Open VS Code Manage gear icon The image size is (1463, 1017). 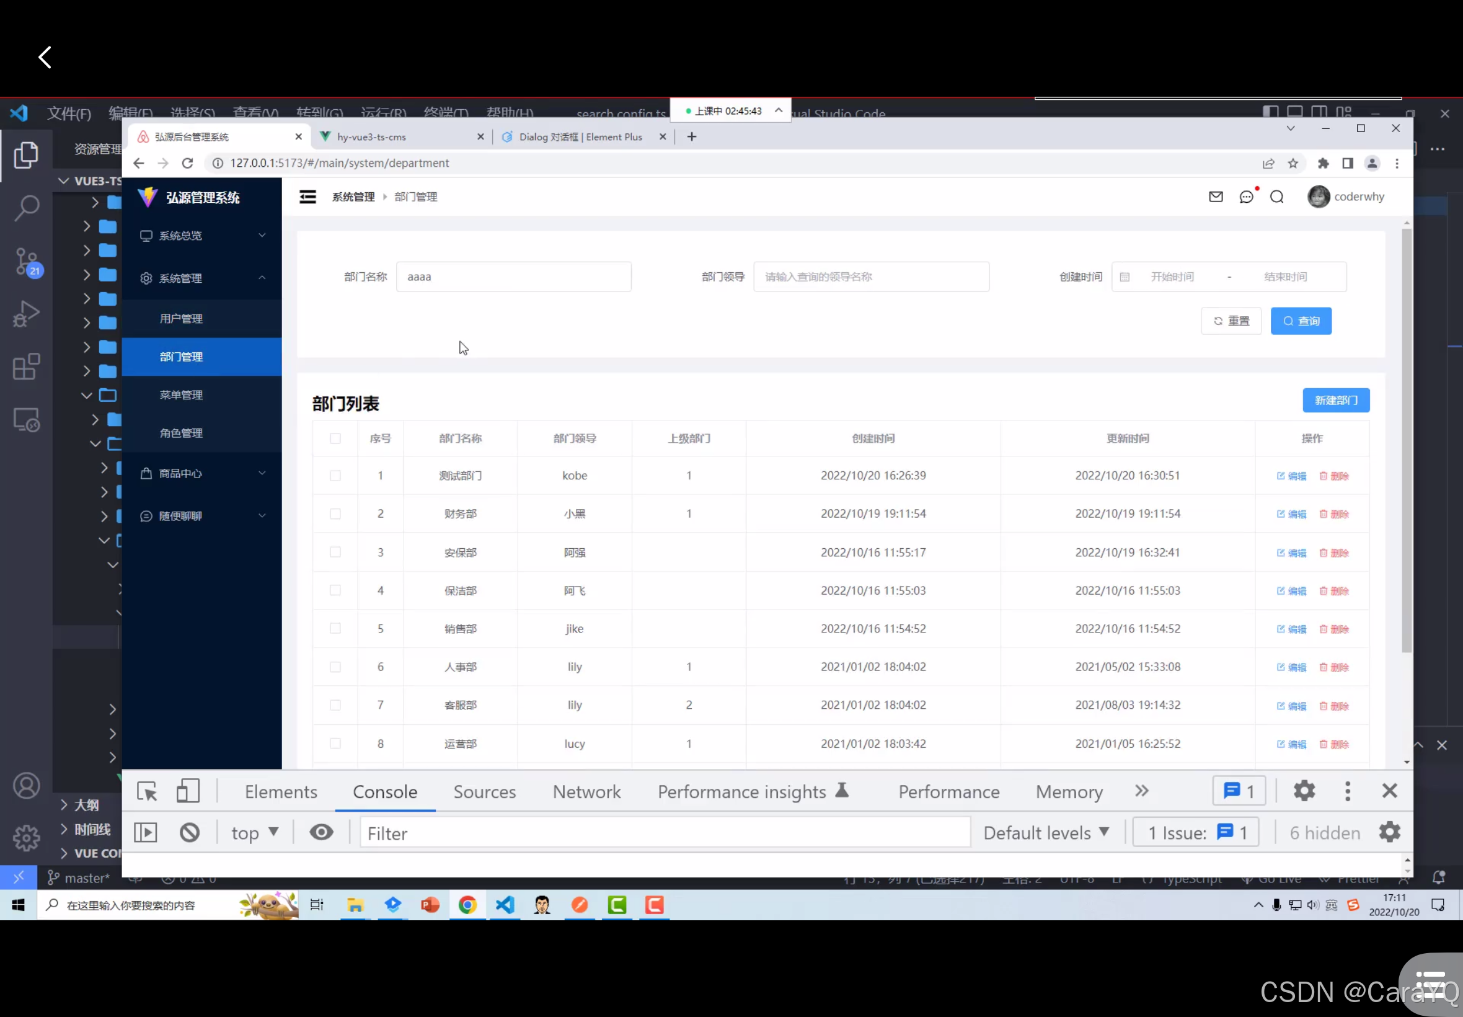click(x=26, y=837)
